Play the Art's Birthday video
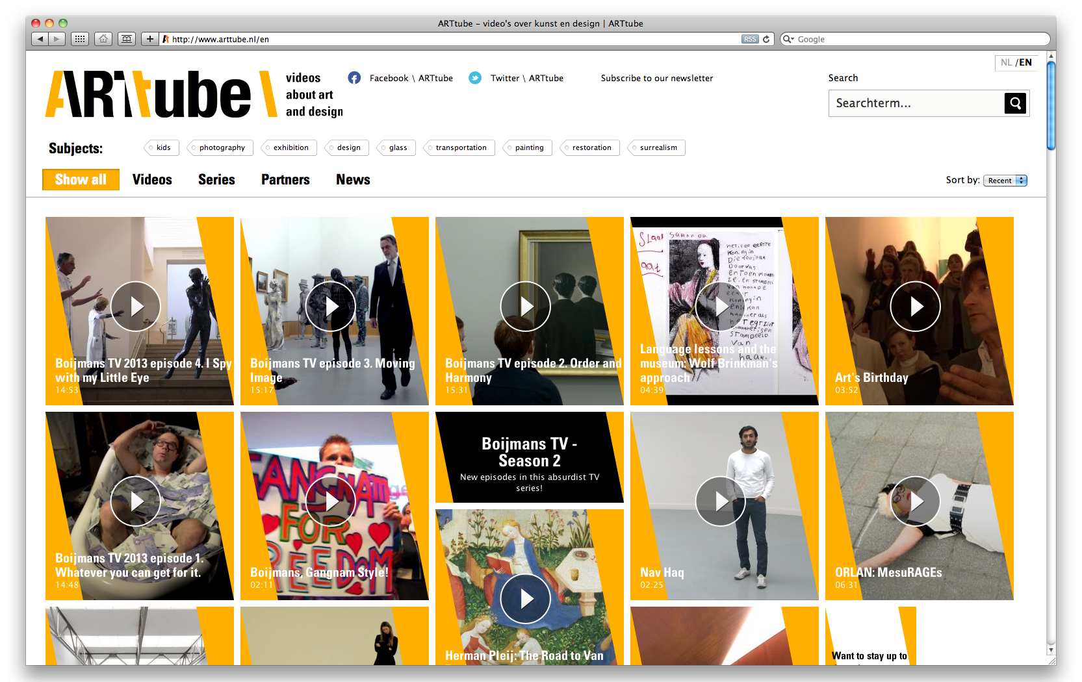 point(916,307)
